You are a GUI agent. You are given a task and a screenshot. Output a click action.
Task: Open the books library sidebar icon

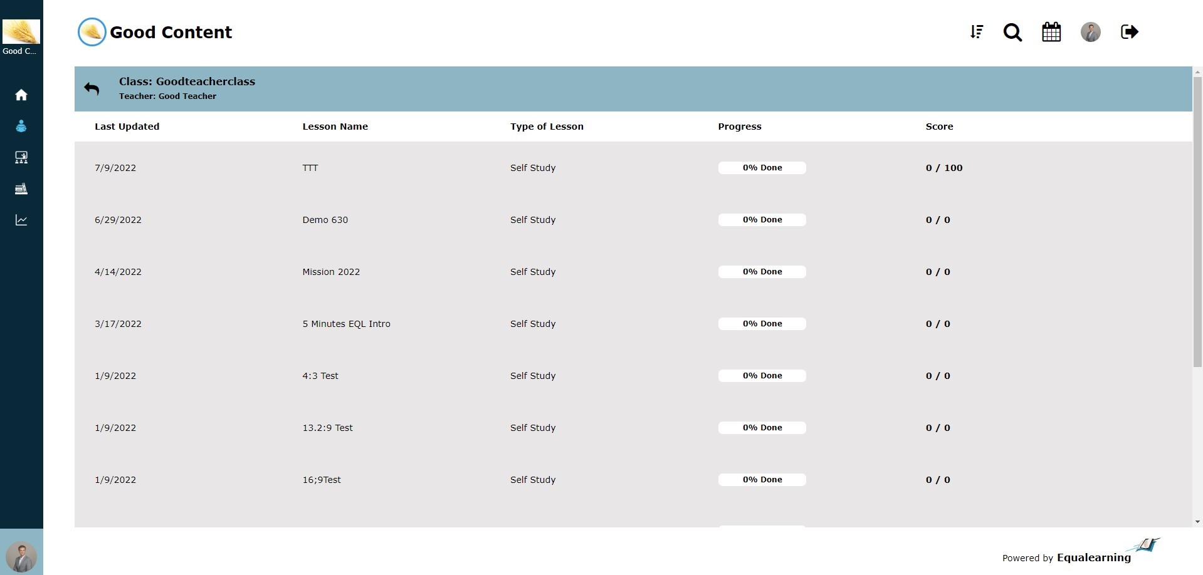[21, 189]
